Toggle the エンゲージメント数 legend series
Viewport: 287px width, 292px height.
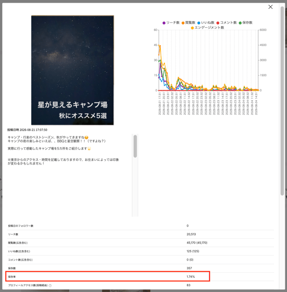(207, 28)
